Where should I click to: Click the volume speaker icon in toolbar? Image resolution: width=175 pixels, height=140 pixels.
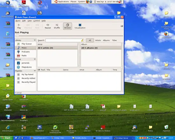(x=122, y=26)
